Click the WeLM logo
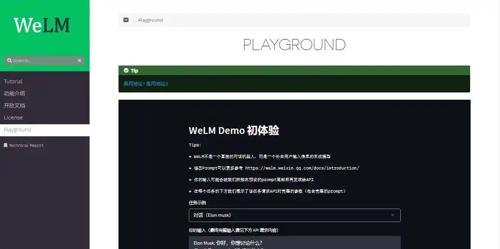 click(x=42, y=25)
